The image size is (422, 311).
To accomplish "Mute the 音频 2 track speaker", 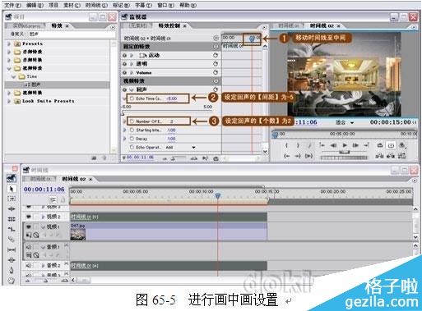I will [x=29, y=265].
